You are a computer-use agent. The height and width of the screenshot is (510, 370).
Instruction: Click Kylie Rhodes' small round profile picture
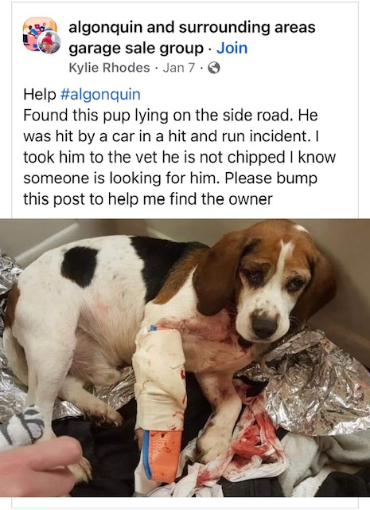(x=49, y=42)
